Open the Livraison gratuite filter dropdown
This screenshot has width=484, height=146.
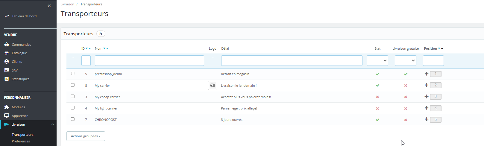(x=405, y=60)
